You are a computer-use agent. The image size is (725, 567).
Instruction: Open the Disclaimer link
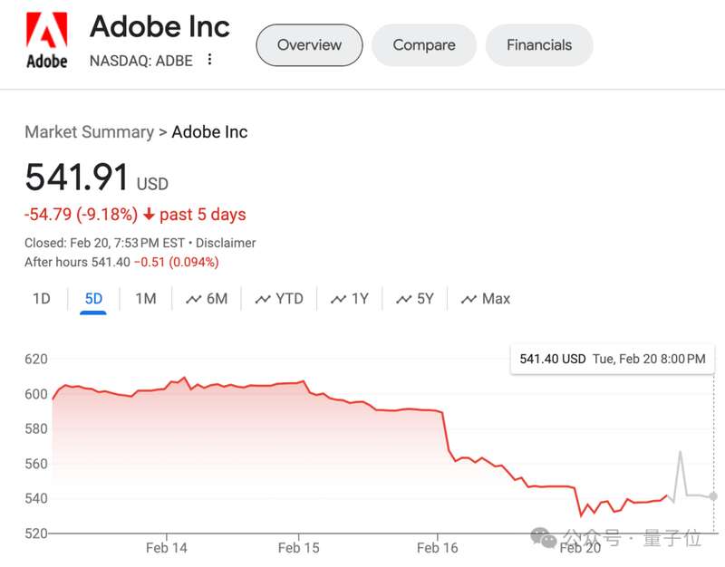[226, 243]
